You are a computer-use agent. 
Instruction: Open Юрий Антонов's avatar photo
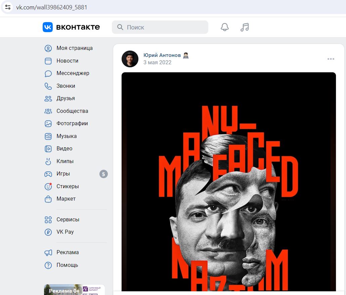pyautogui.click(x=130, y=59)
